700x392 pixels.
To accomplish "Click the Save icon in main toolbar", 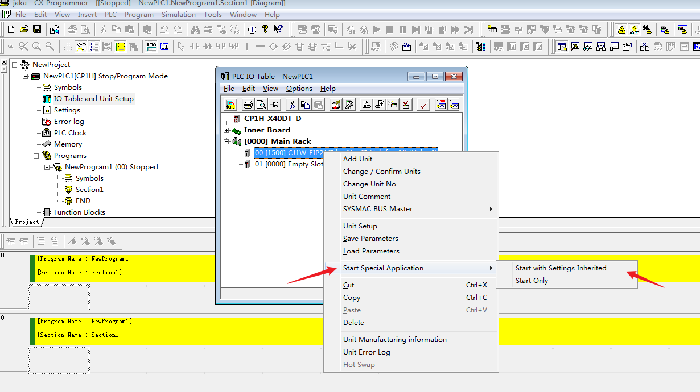I will pyautogui.click(x=36, y=30).
